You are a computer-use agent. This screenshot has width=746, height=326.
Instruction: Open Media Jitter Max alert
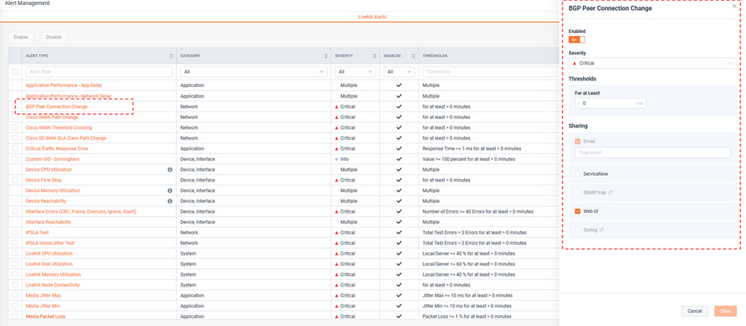[x=43, y=295]
